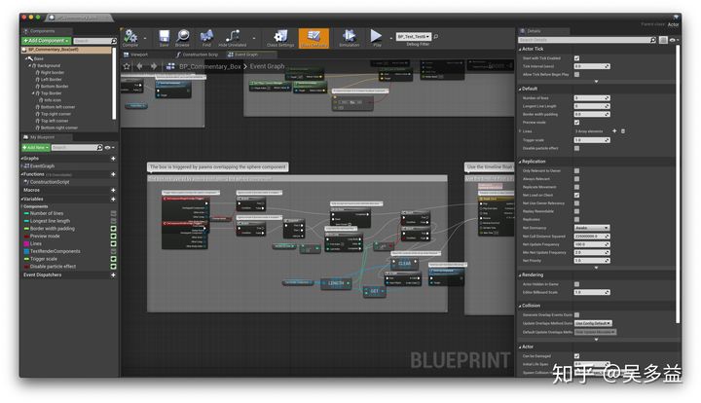Add a new macro with Macros plus icon
The width and height of the screenshot is (701, 403).
(113, 191)
